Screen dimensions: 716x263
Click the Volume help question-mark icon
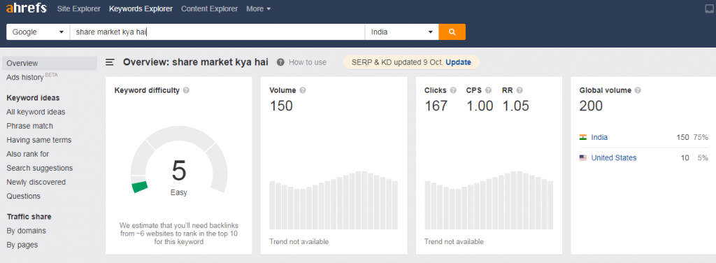303,90
